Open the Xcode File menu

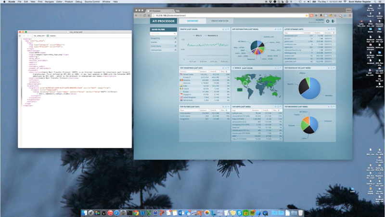(19, 1)
